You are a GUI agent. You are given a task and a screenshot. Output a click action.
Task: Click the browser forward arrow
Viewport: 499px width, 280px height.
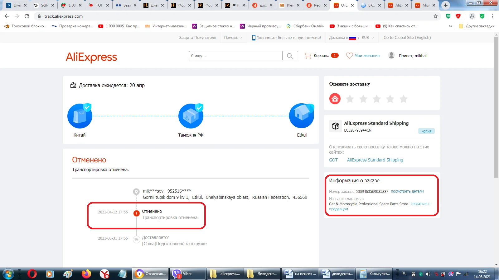(17, 16)
